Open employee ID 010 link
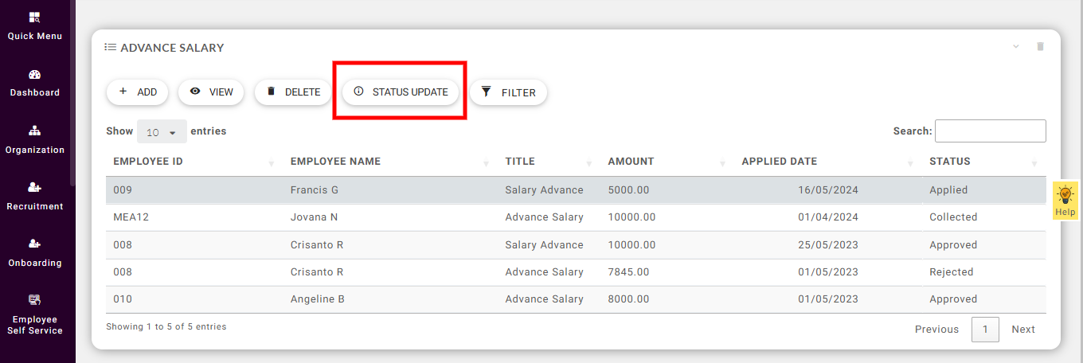The height and width of the screenshot is (363, 1083). (x=123, y=299)
